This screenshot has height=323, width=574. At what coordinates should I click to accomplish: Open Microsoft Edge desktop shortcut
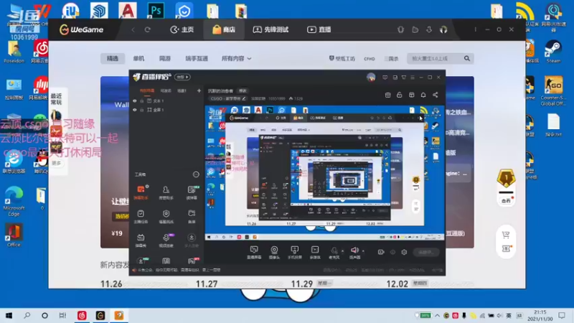(14, 202)
